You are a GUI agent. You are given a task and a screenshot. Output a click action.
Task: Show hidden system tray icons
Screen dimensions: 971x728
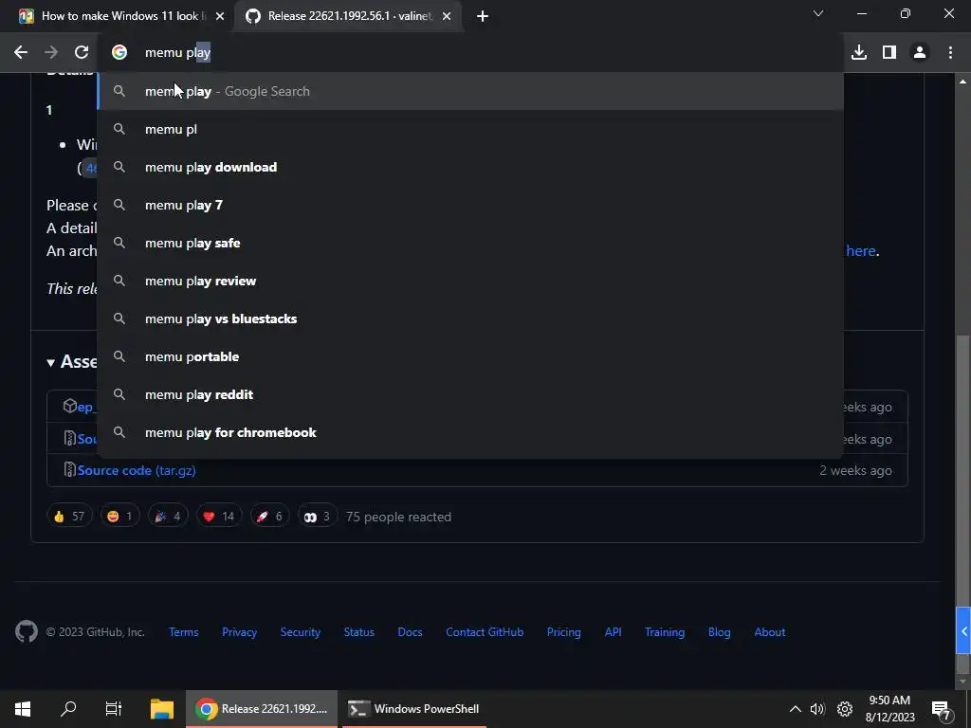point(796,709)
